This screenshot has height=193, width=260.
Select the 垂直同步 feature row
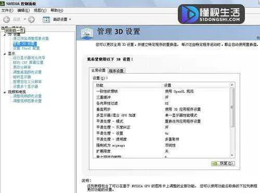point(162,110)
